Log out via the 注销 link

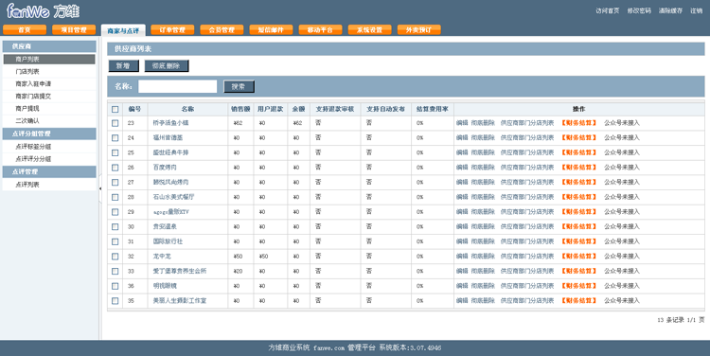(x=697, y=10)
